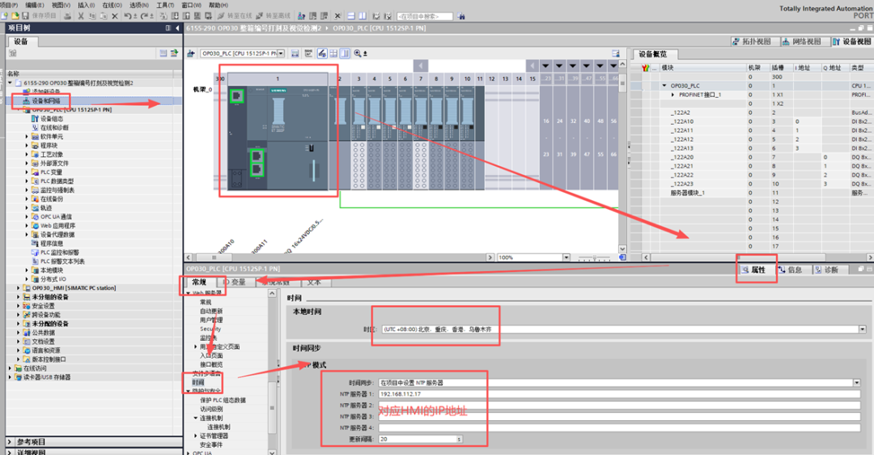Expand the PLC 变量 tree node

pyautogui.click(x=27, y=172)
